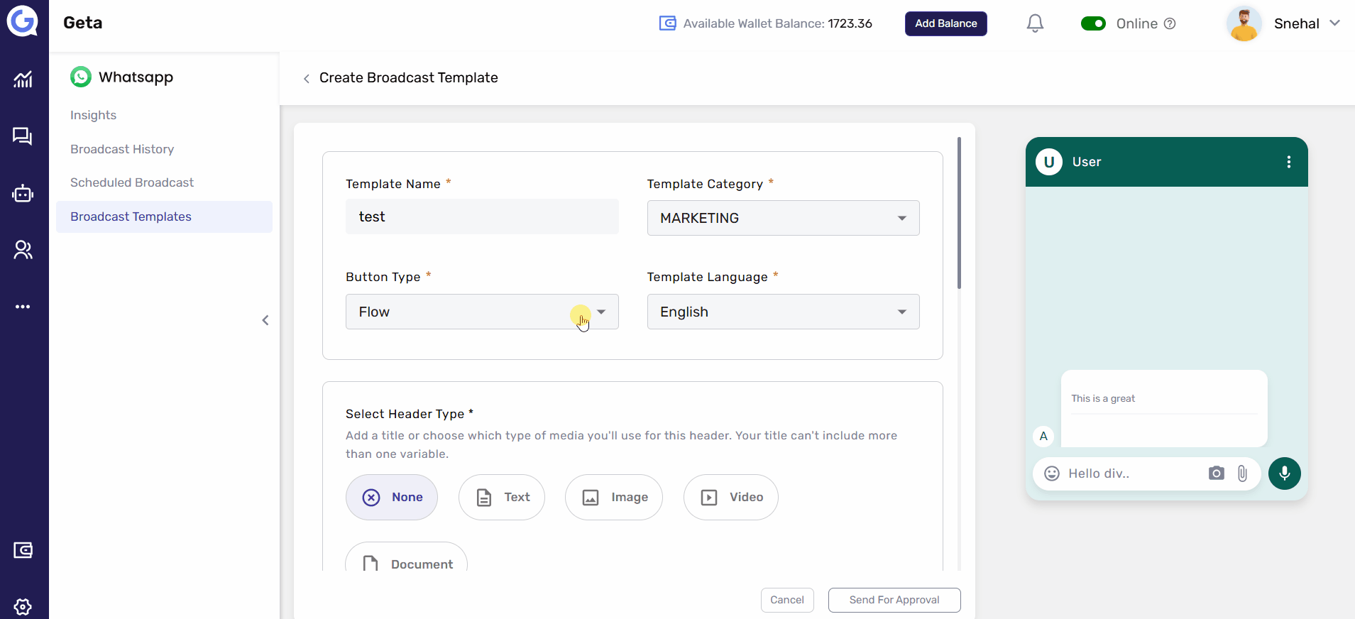Expand the Template Language dropdown
The width and height of the screenshot is (1355, 619).
point(783,312)
